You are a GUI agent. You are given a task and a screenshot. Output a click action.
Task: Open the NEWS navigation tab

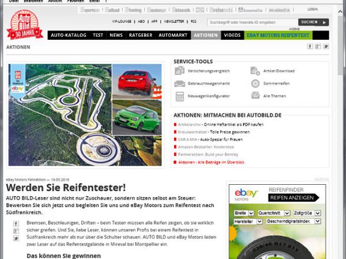[116, 35]
